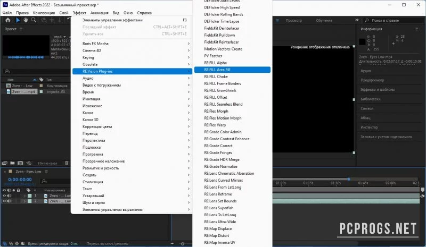This screenshot has height=247, width=426.
Task: Open the Zven - Eyes Low timeline panel menu
Action: coord(46,172)
